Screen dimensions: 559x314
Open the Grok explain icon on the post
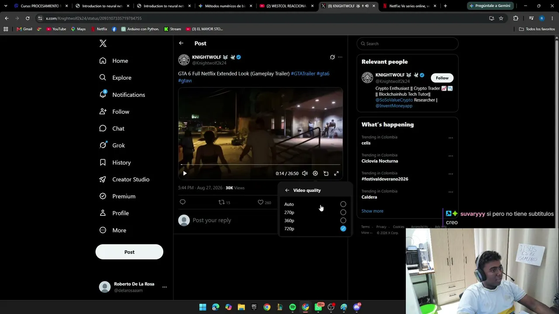point(332,57)
